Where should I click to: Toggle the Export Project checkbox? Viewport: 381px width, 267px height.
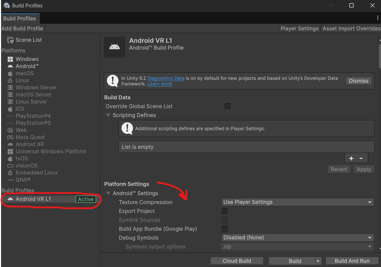click(224, 211)
